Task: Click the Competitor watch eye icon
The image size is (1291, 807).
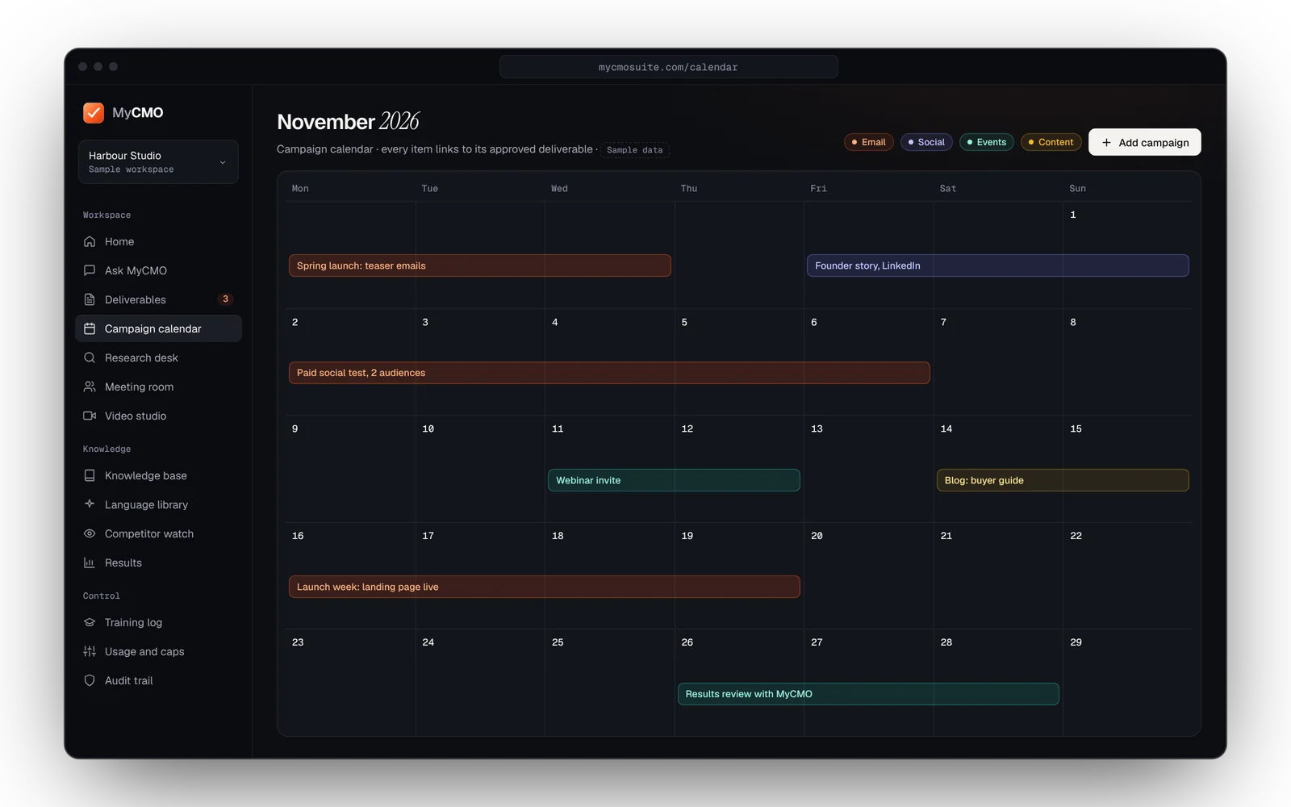Action: point(90,533)
